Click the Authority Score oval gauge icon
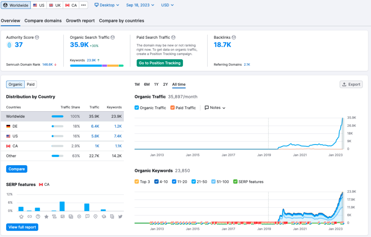The height and width of the screenshot is (237, 371). 9,44
